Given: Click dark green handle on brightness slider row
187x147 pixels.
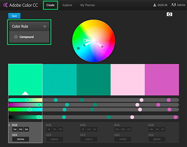Looking at the screenshot, I should coord(109,117).
